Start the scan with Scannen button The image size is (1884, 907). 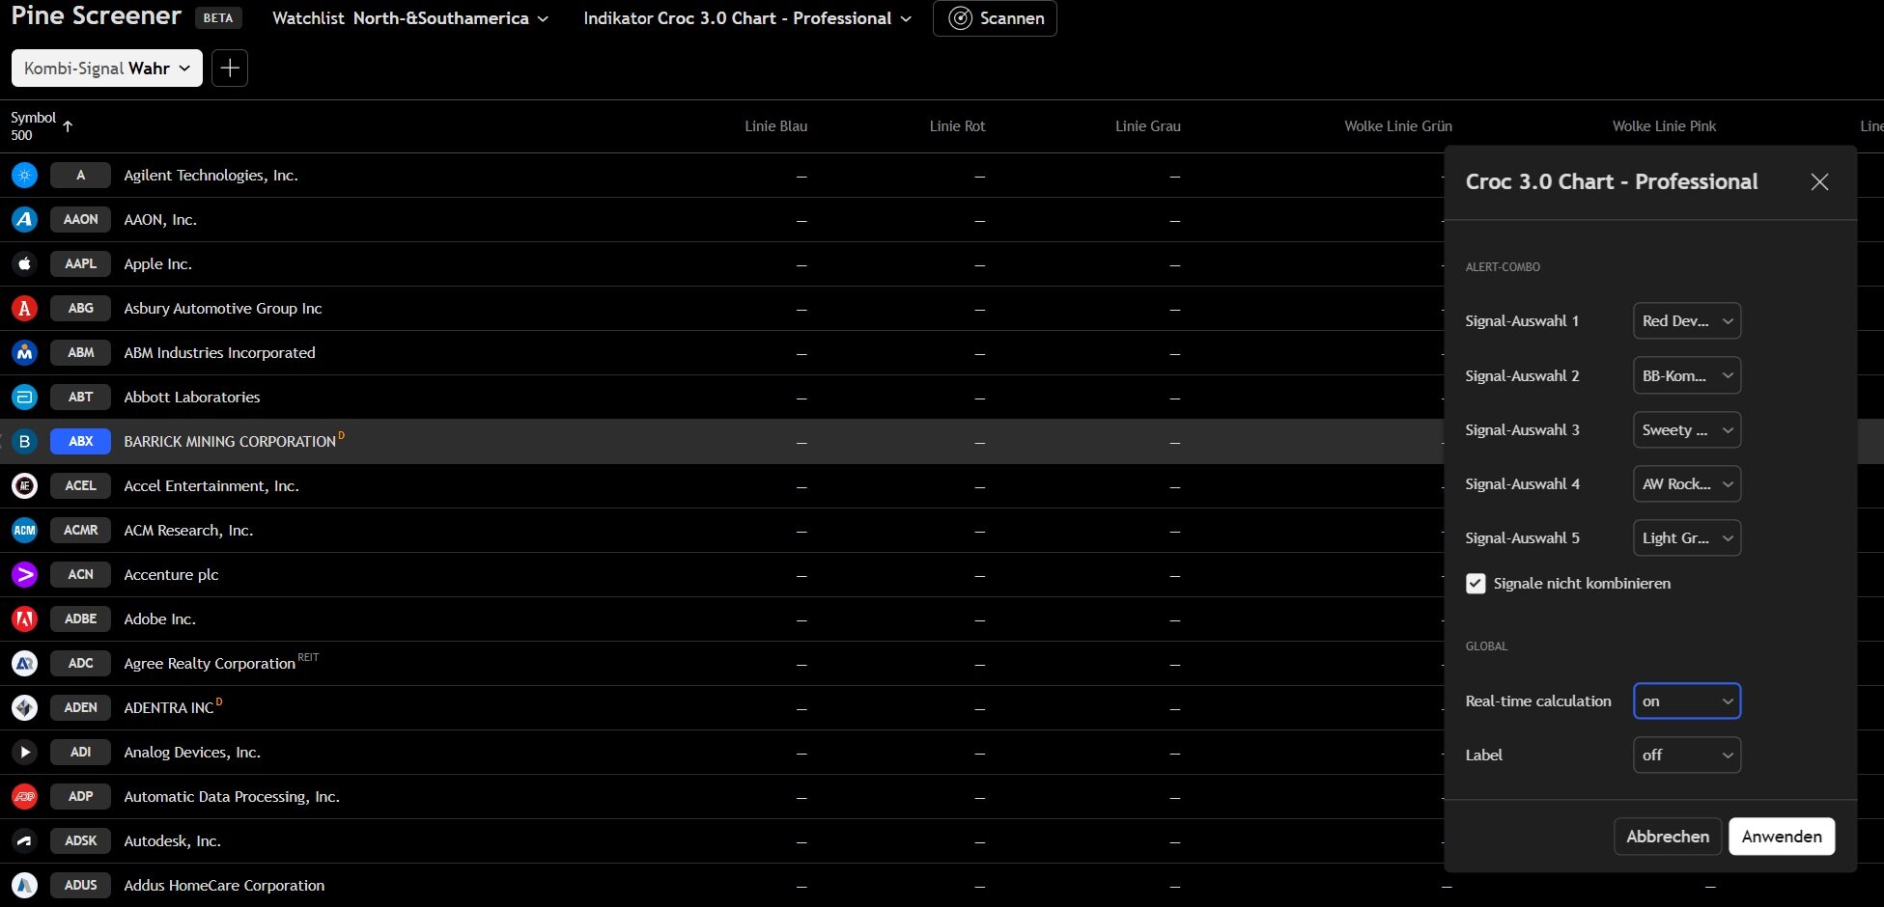[995, 18]
